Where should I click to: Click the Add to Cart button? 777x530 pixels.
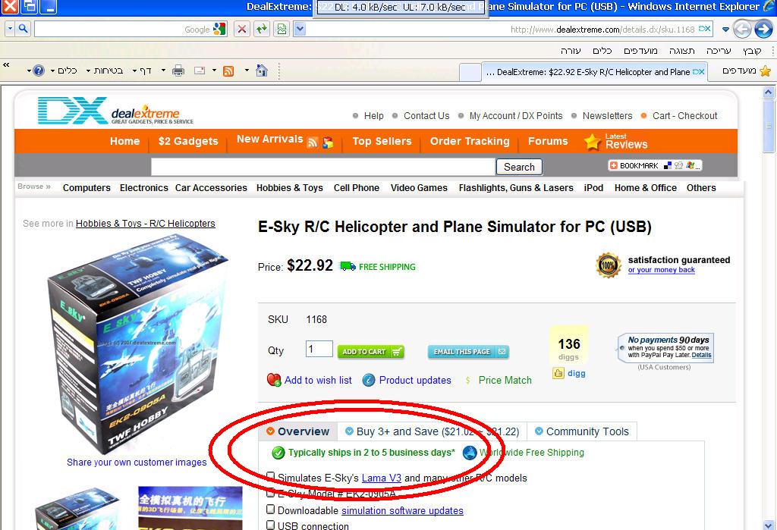click(370, 352)
